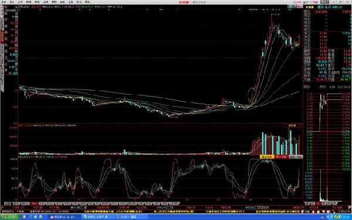
Task: Click the KDJ line peak marker near recent high
Action: (x=267, y=161)
